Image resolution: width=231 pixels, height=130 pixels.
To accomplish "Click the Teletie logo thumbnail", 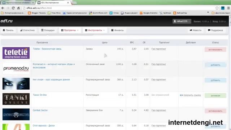I will point(16,53).
